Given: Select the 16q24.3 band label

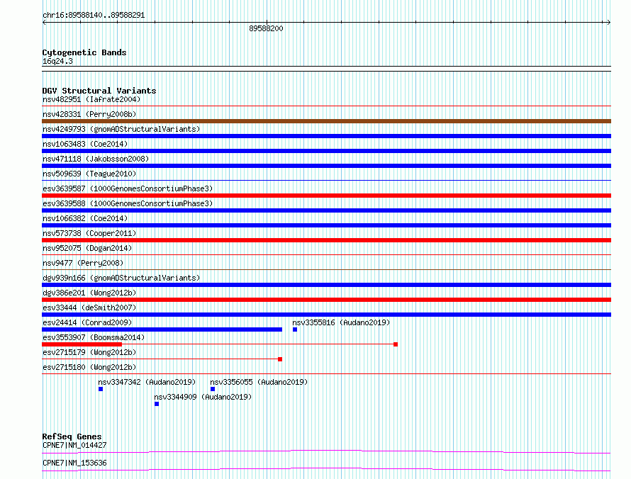Looking at the screenshot, I should (57, 61).
